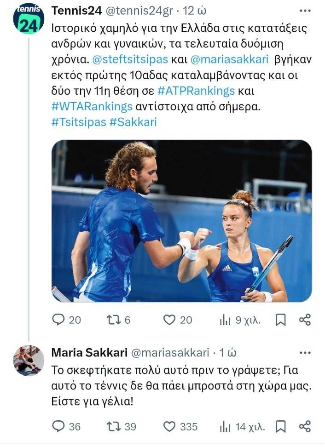Open more options on Maria Sakkari's reply
Screen dimensions: 325x447
point(305,353)
